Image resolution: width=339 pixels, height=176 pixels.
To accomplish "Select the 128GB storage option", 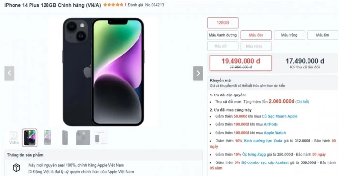I will tap(223, 23).
